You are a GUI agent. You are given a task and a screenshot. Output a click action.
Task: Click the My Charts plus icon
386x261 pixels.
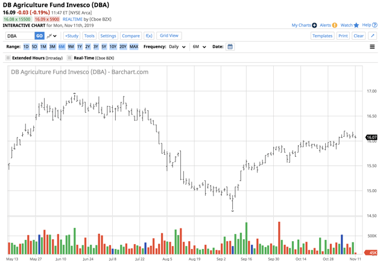(x=314, y=25)
